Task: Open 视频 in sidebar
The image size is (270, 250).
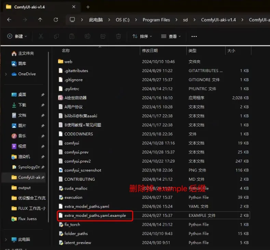Action: (19, 147)
